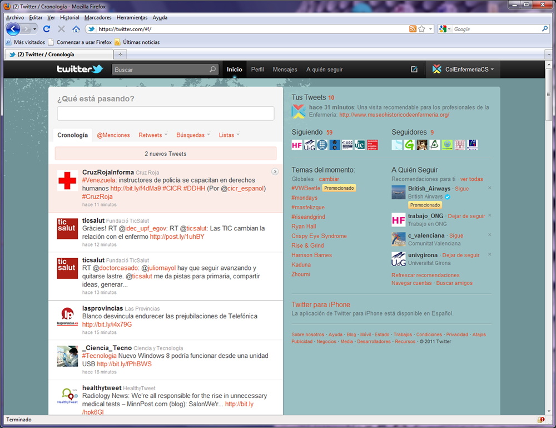Click the search magnifier in Buscar box
556x428 pixels.
[x=212, y=70]
